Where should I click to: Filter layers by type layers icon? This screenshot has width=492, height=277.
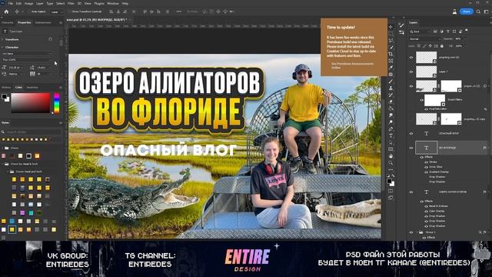(x=447, y=32)
